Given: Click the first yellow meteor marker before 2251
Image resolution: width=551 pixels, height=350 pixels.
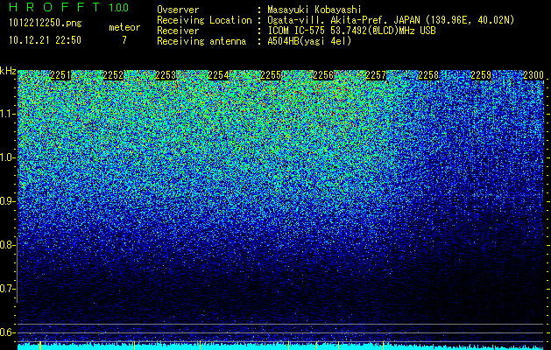Looking at the screenshot, I should pos(40,346).
